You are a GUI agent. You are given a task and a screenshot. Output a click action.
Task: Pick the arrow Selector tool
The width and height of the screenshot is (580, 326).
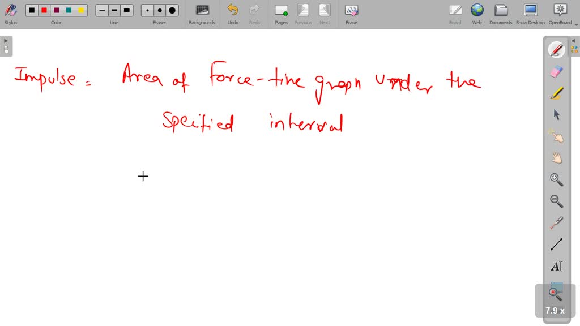click(556, 115)
